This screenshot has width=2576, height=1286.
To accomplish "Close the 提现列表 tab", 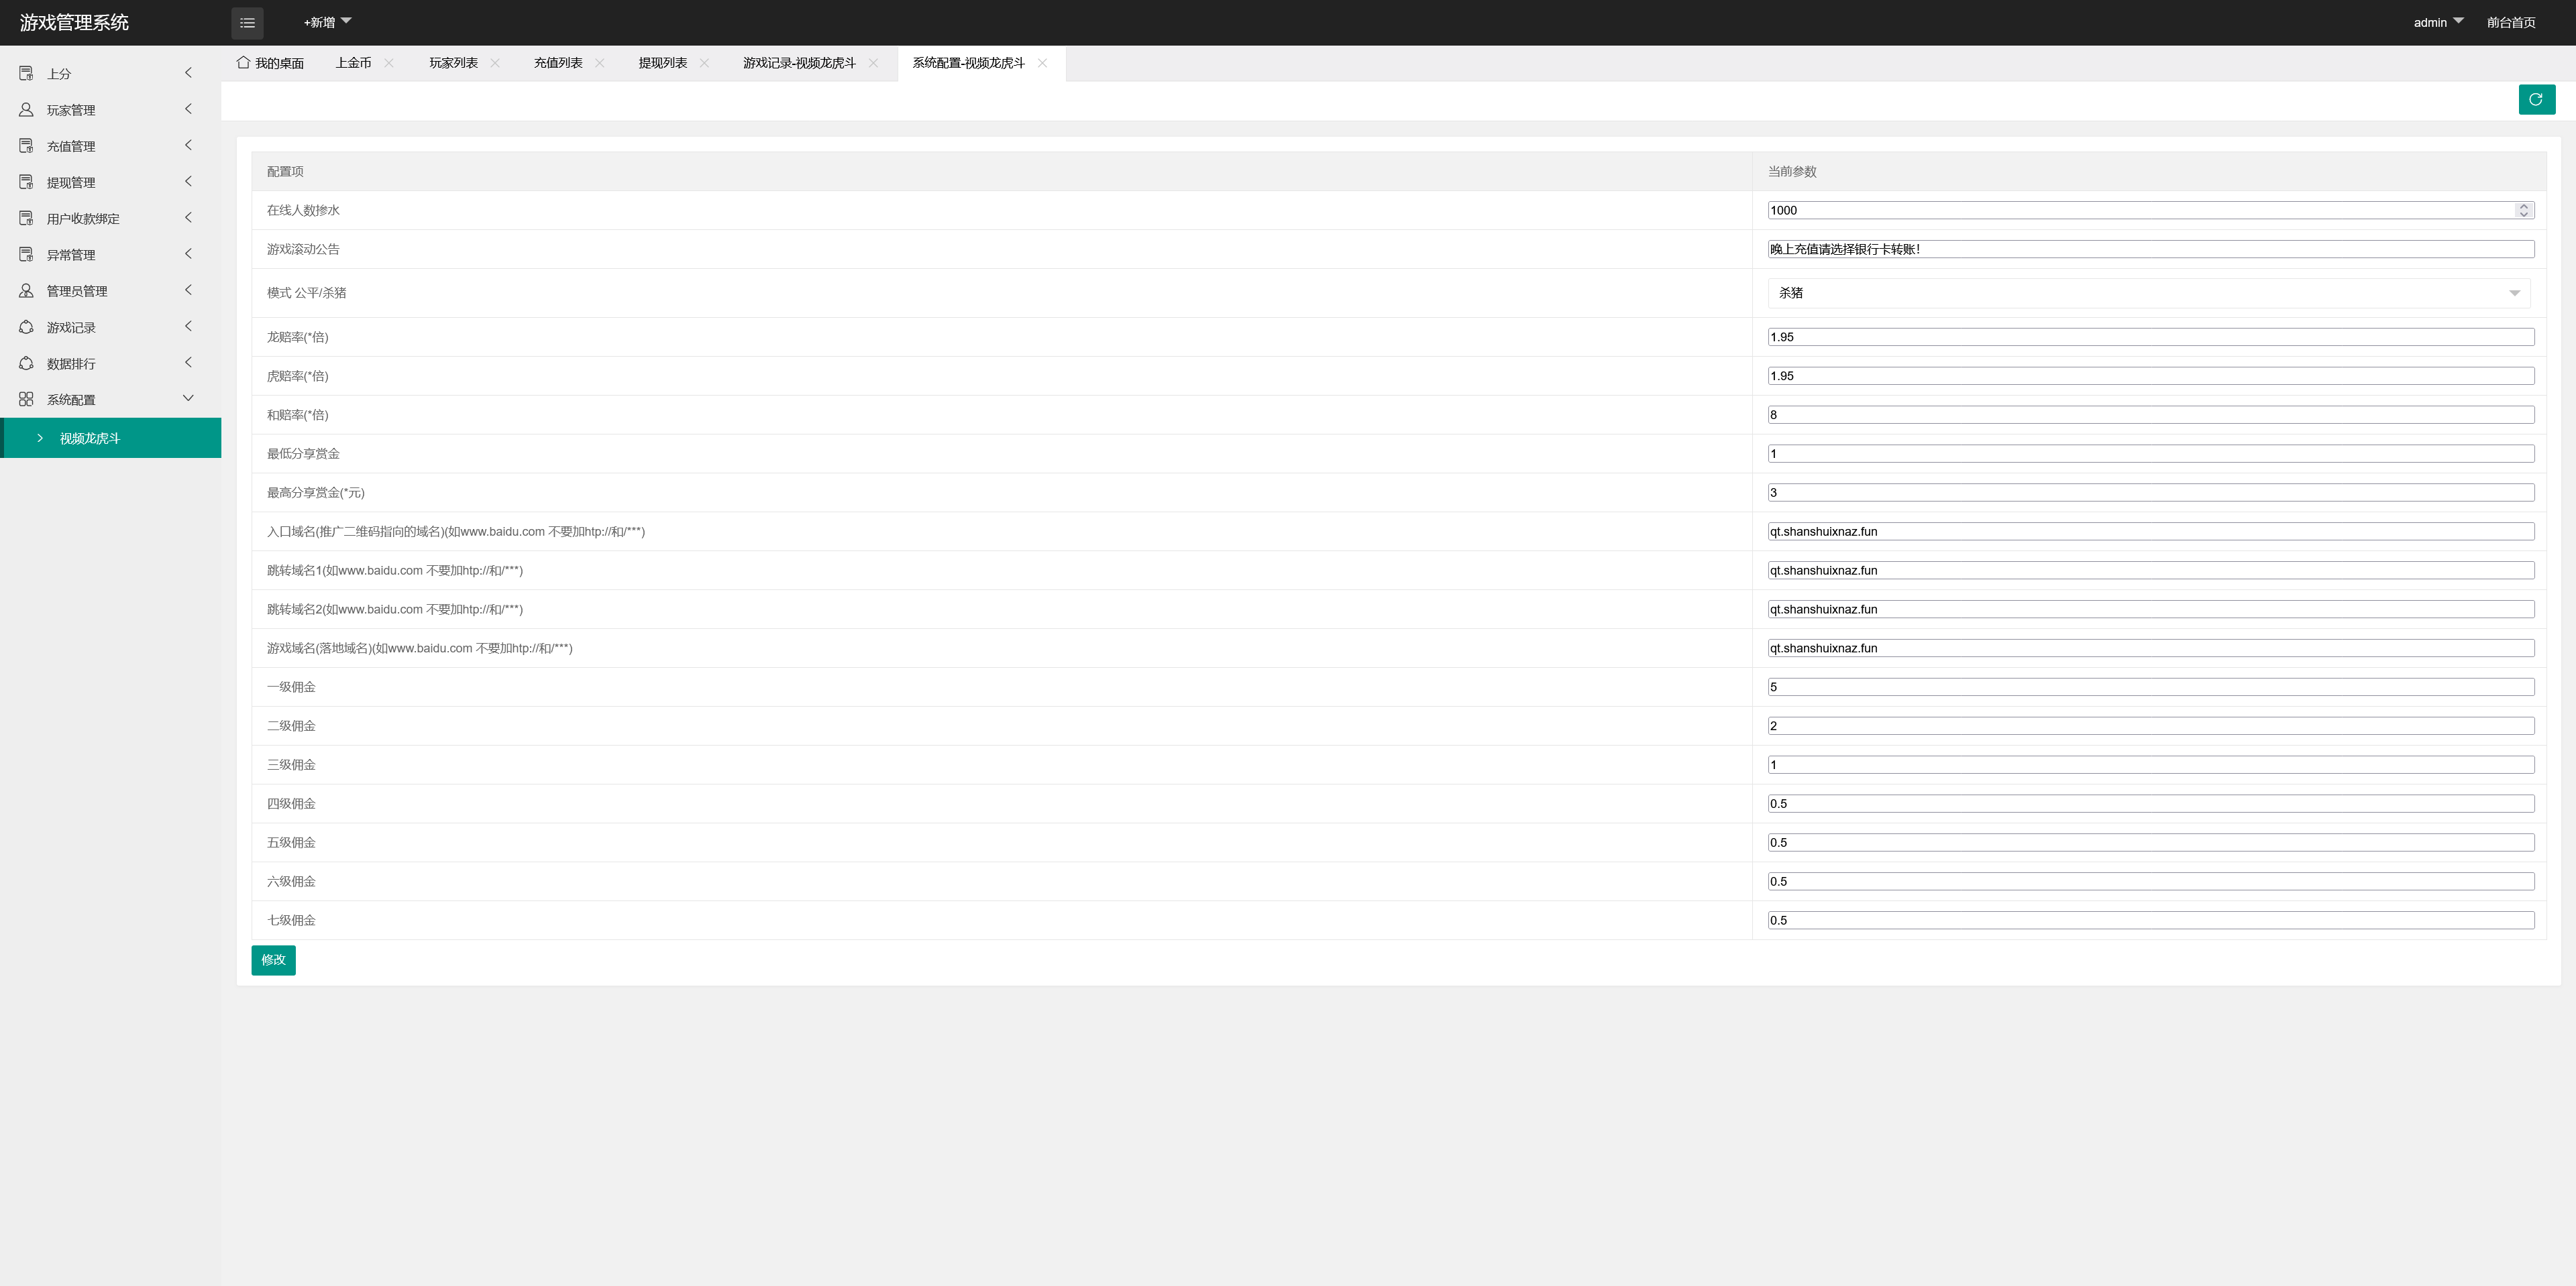I will point(704,63).
